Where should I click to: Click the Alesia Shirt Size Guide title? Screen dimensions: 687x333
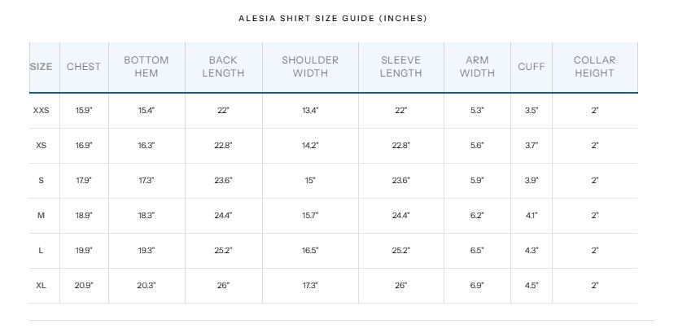333,19
